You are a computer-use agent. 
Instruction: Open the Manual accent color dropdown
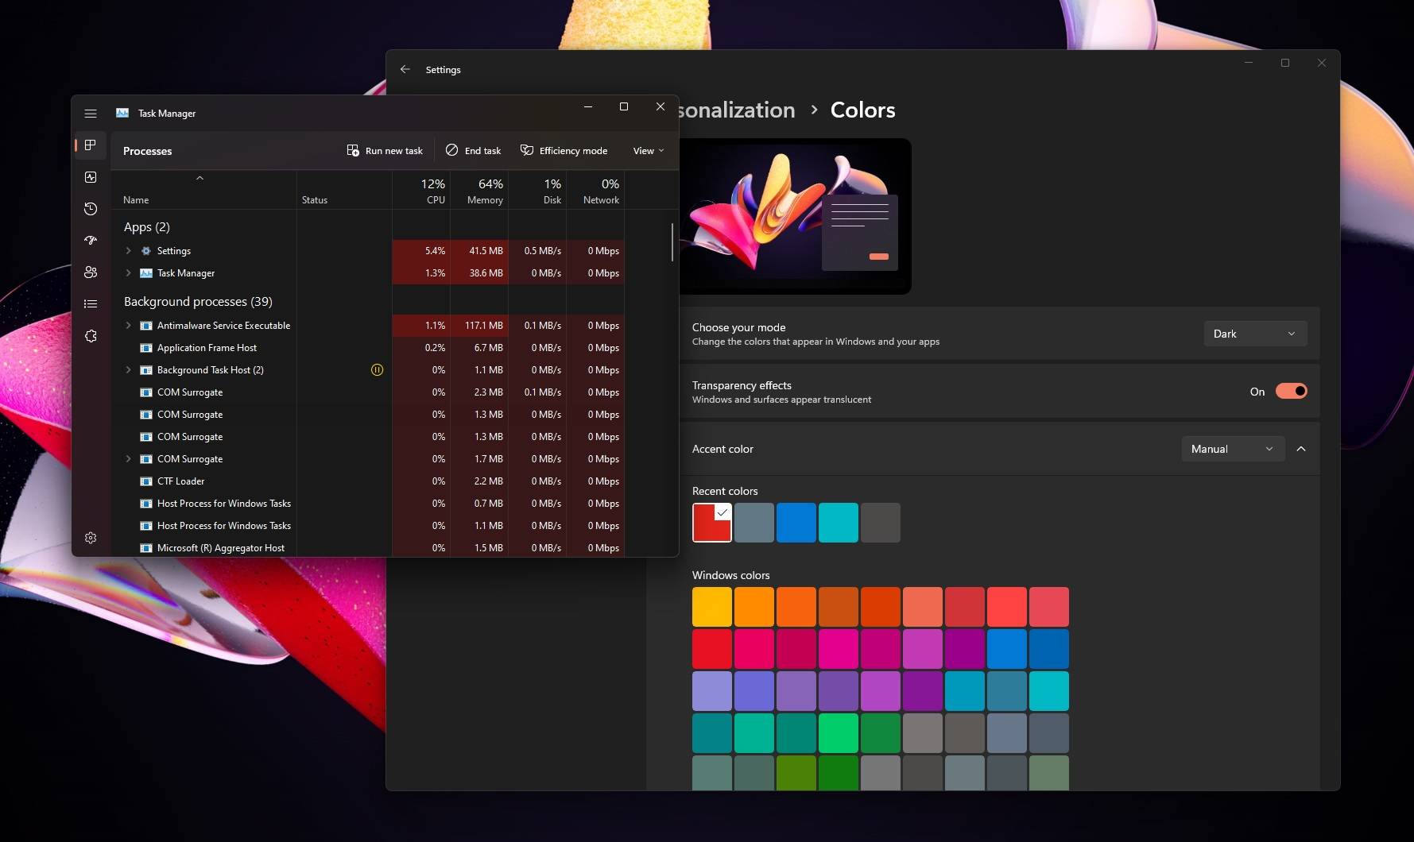pos(1232,449)
